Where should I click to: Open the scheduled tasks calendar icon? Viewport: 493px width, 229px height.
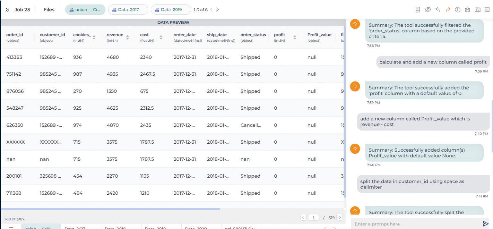point(478,10)
